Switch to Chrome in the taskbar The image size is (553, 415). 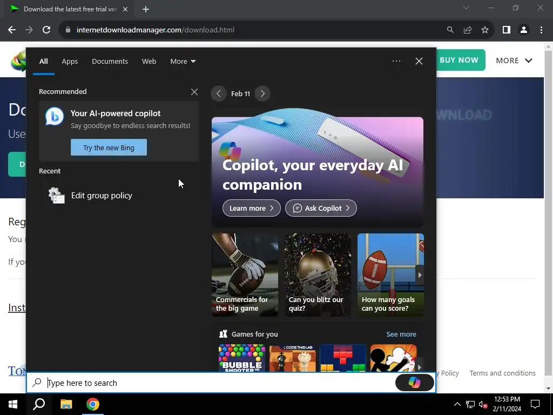pyautogui.click(x=93, y=404)
